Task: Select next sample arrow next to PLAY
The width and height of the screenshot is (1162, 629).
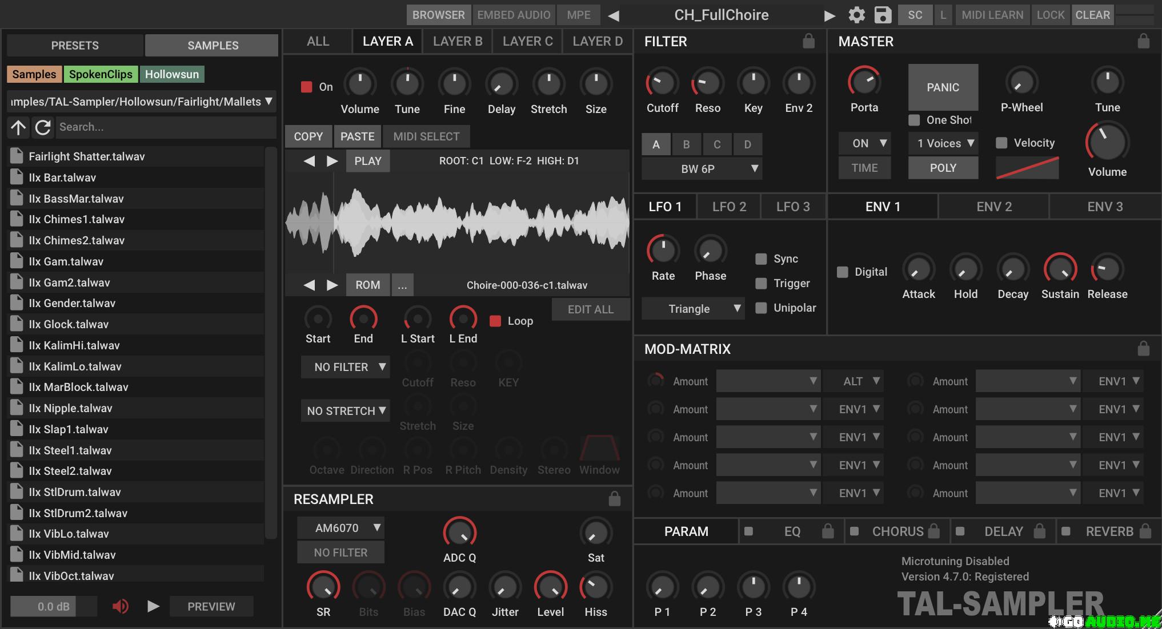Action: point(332,161)
